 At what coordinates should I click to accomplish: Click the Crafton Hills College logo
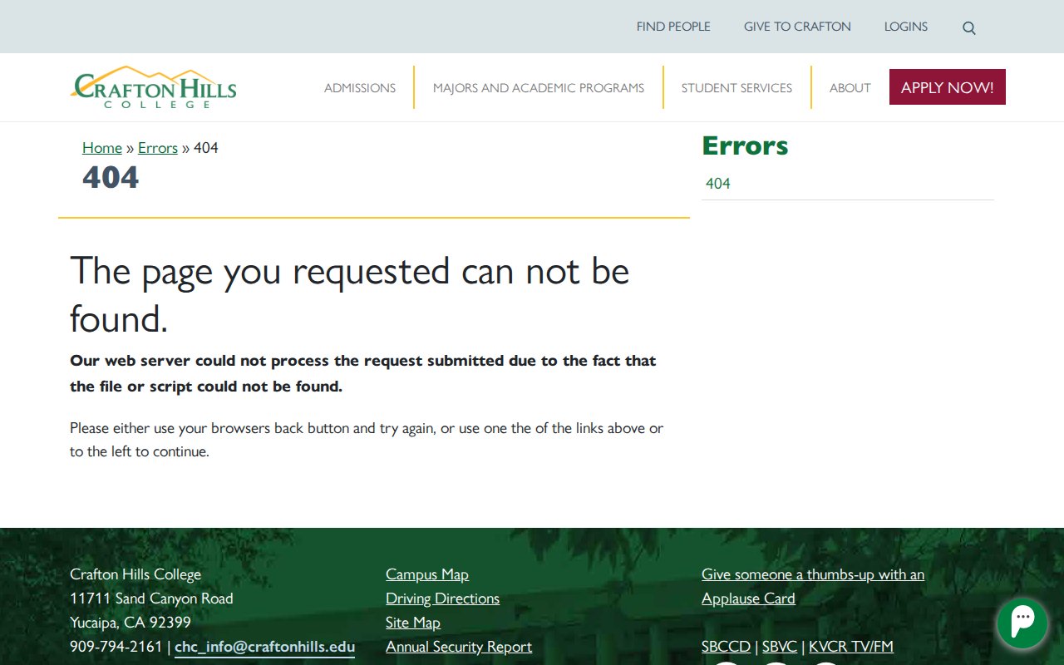pyautogui.click(x=154, y=87)
